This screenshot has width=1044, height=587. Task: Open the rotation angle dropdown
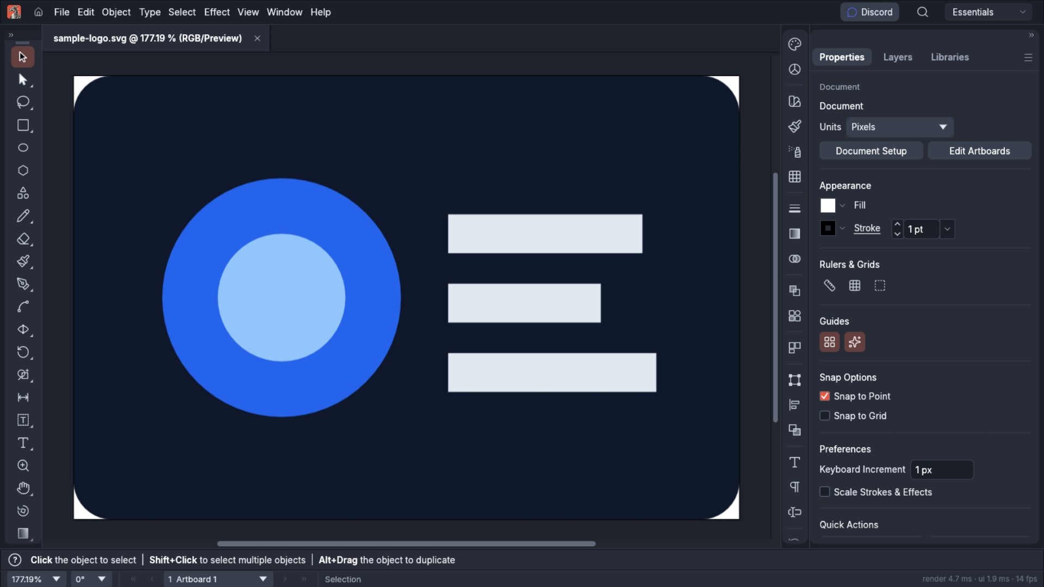[102, 579]
